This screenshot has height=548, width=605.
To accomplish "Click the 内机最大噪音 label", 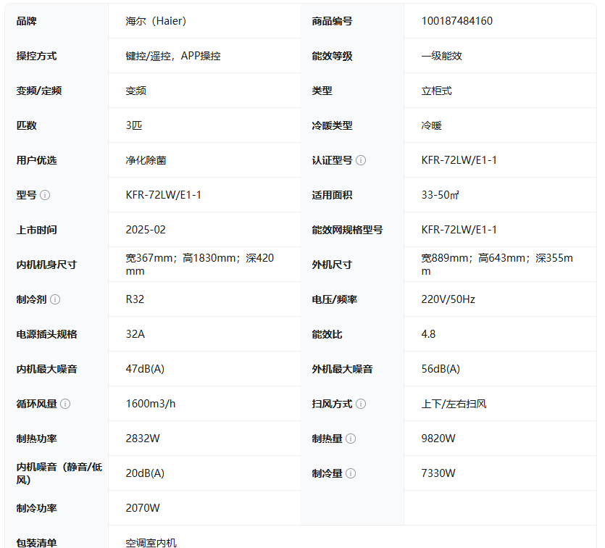I will coord(46,369).
